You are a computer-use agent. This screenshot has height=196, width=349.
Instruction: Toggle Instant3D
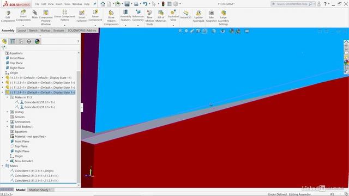coord(186,15)
